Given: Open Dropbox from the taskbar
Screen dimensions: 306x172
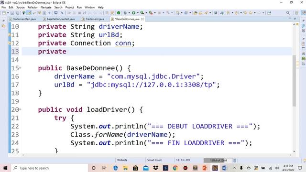Looking at the screenshot, I should click(155, 168).
